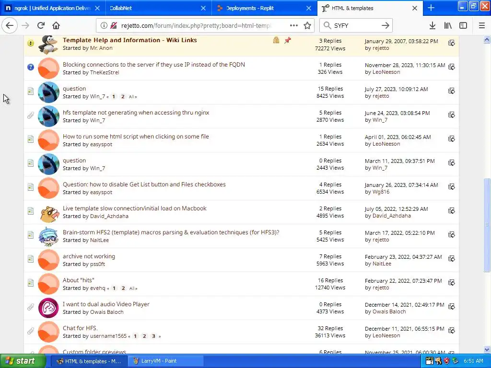
Task: Open the About "hits" topic
Action: click(78, 280)
